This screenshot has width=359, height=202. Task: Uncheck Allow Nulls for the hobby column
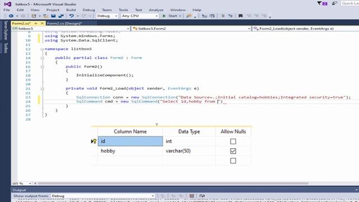(x=233, y=151)
